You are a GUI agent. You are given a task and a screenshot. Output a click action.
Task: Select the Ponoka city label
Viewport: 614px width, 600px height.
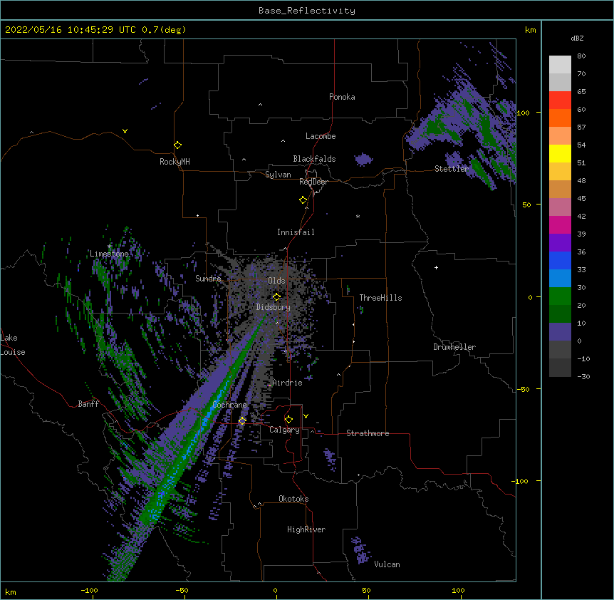pyautogui.click(x=342, y=97)
